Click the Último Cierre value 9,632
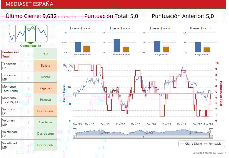The height and width of the screenshot is (158, 229). [x=50, y=16]
